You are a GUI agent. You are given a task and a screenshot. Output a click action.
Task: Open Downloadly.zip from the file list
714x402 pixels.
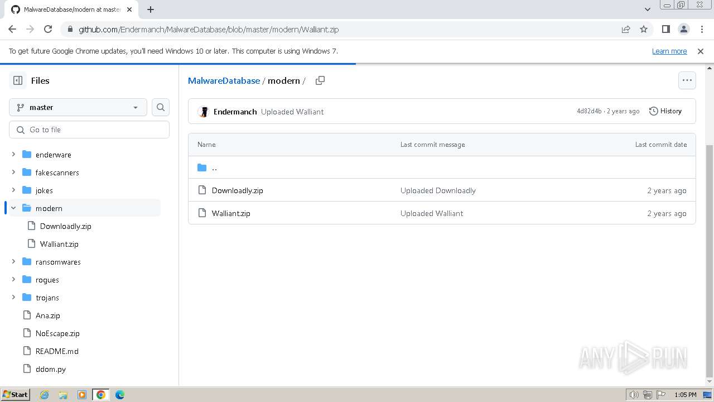pos(237,190)
